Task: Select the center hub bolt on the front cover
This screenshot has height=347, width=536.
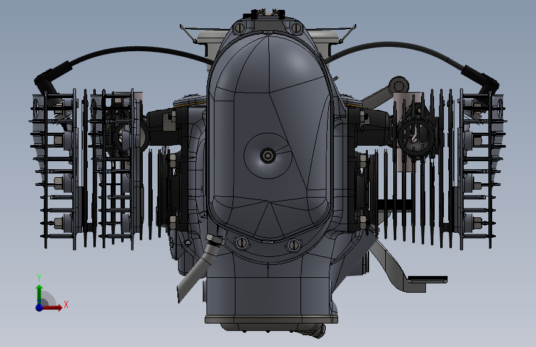Action: [x=268, y=156]
